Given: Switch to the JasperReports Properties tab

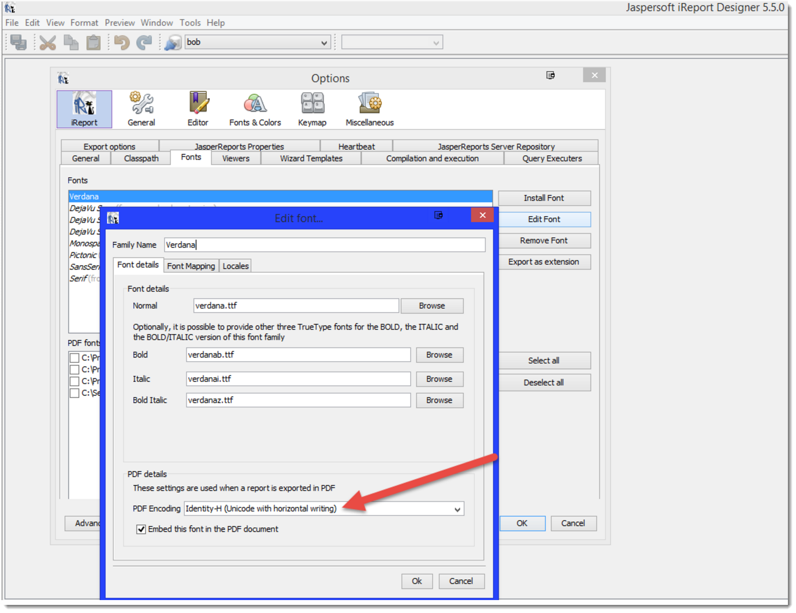Looking at the screenshot, I should [239, 147].
